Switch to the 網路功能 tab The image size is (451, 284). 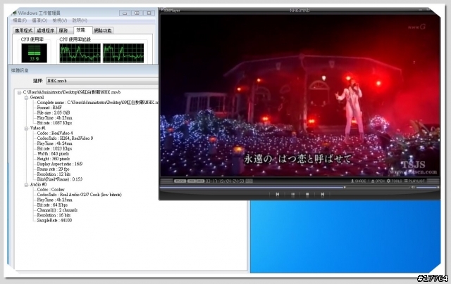coord(103,30)
